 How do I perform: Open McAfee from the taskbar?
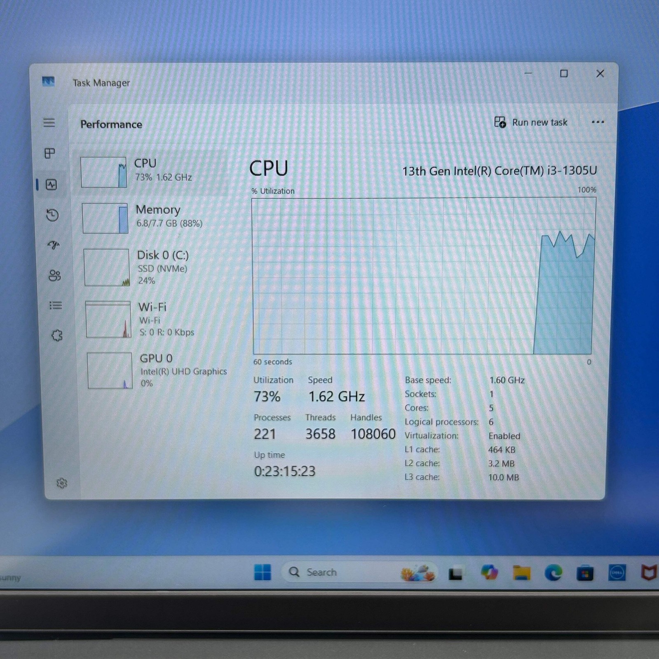point(649,573)
